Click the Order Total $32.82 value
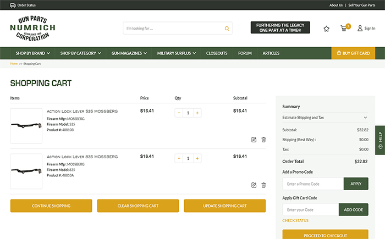This screenshot has width=385, height=239. point(361,162)
